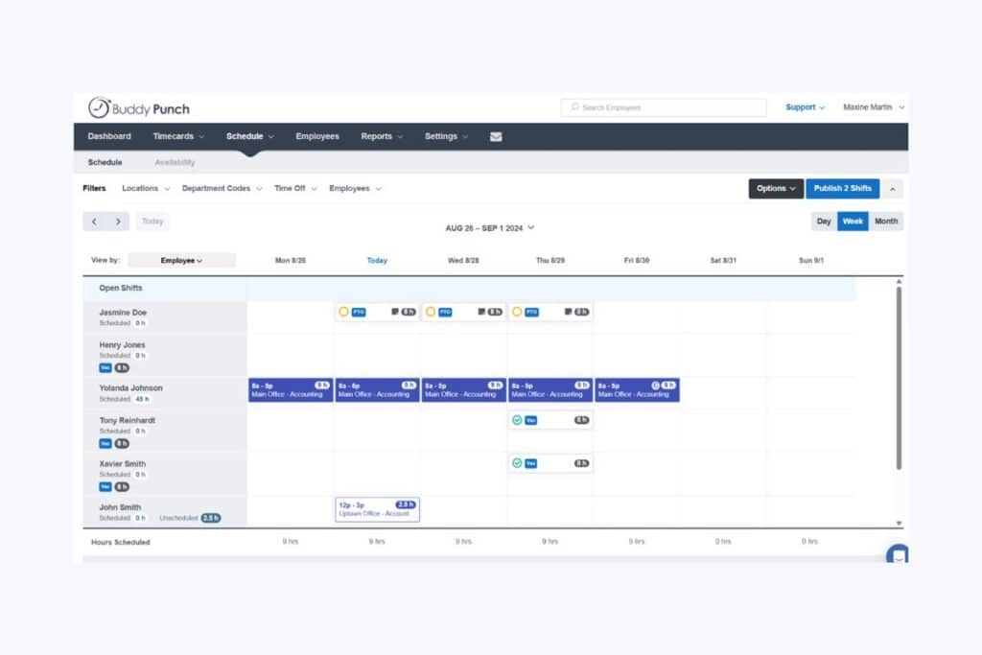Expand the Aug 26 – Sep 1 date range picker

(x=490, y=228)
